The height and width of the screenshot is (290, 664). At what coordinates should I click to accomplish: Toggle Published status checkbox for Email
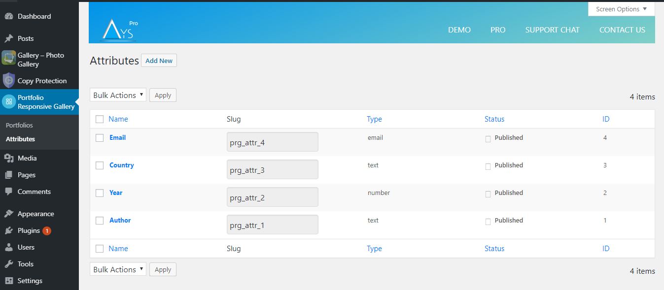coord(488,139)
